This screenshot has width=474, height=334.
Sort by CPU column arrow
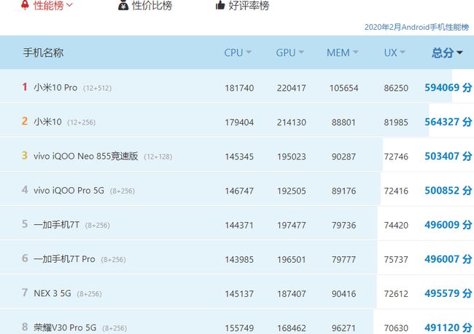tap(249, 52)
